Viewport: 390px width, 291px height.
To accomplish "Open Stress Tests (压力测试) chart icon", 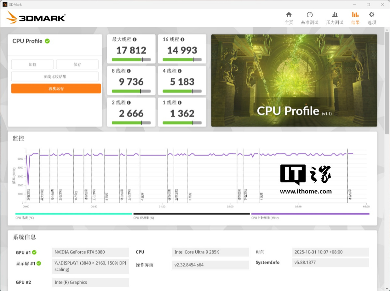I will coord(334,15).
